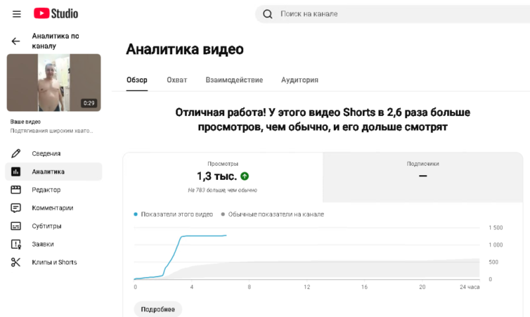Click the '1 500' y-axis label
Viewport: 530px width, 317px height.
496,227
